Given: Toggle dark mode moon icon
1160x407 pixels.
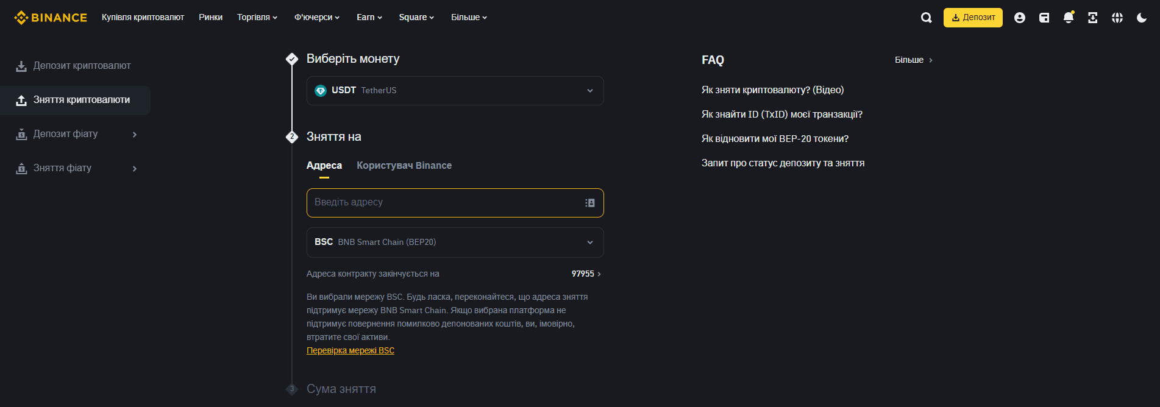Looking at the screenshot, I should pyautogui.click(x=1141, y=18).
